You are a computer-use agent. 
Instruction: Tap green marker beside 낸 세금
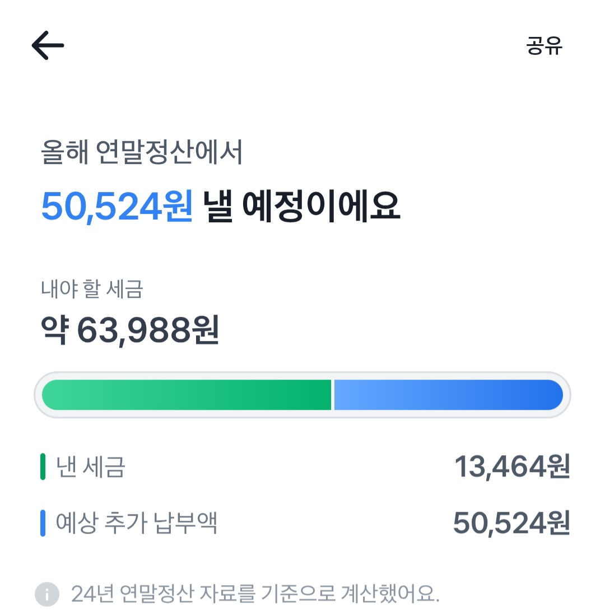[43, 468]
